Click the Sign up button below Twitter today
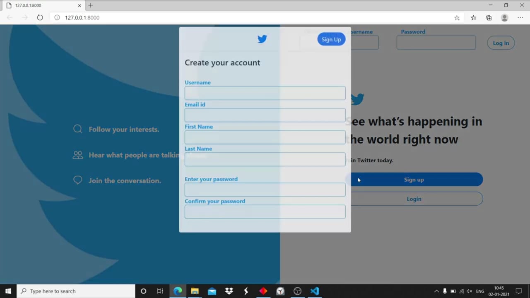The height and width of the screenshot is (298, 530). click(414, 180)
